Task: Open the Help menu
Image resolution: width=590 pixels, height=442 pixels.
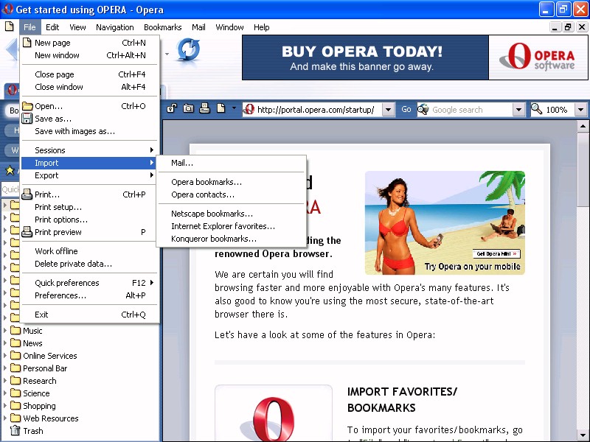Action: (261, 27)
